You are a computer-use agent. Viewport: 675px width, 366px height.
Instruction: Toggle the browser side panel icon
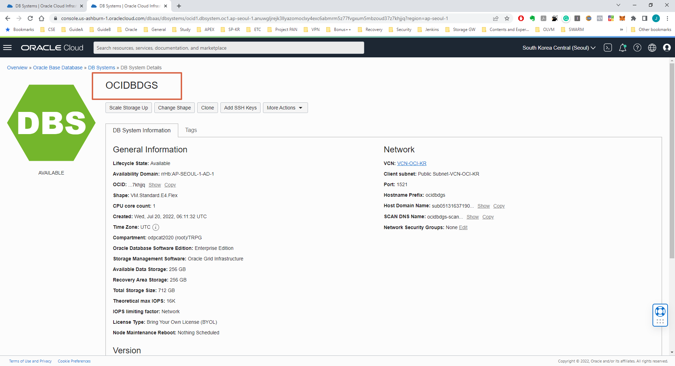point(645,18)
